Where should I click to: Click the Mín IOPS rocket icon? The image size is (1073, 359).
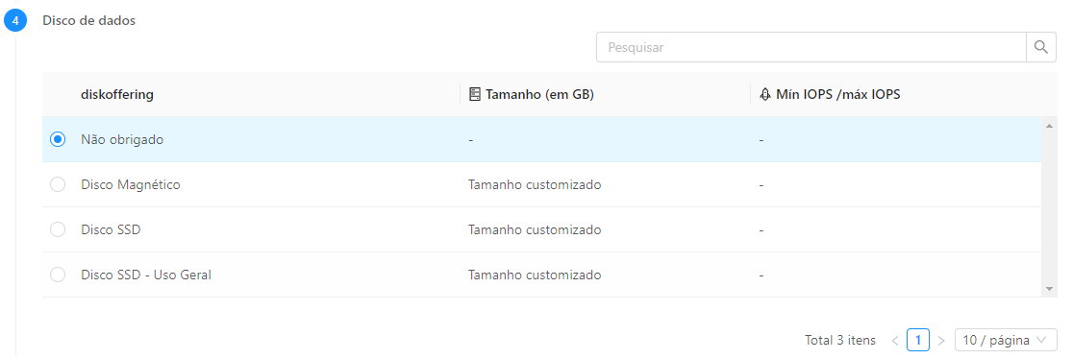pyautogui.click(x=765, y=94)
